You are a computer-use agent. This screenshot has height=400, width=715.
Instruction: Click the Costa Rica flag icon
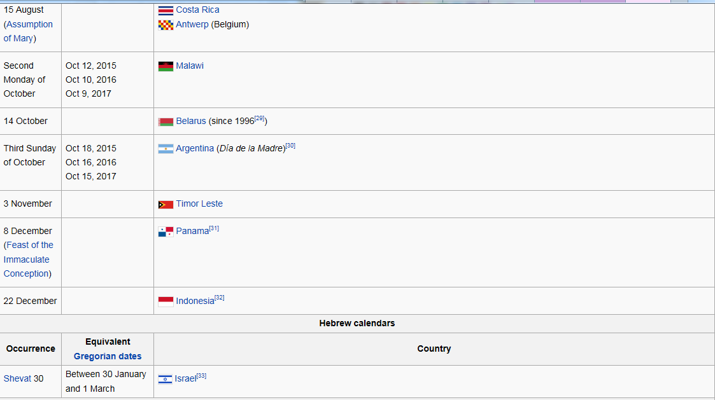pyautogui.click(x=166, y=10)
